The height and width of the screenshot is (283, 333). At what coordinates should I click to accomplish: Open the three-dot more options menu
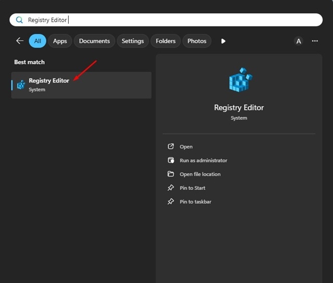tap(315, 41)
